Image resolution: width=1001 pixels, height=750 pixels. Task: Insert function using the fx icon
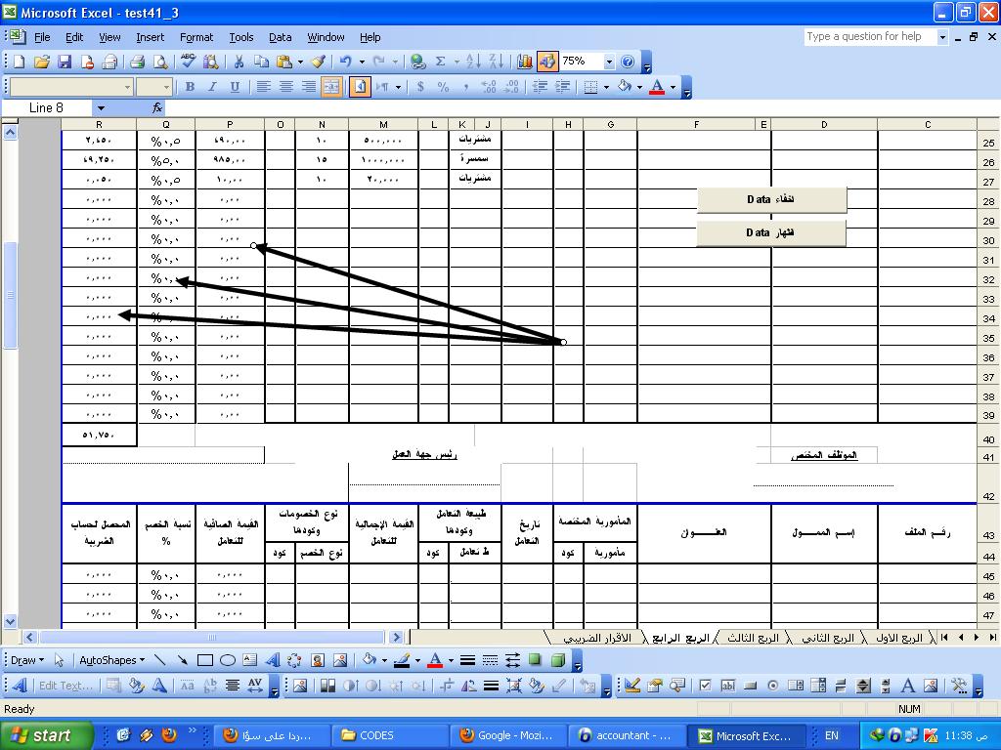coord(157,107)
